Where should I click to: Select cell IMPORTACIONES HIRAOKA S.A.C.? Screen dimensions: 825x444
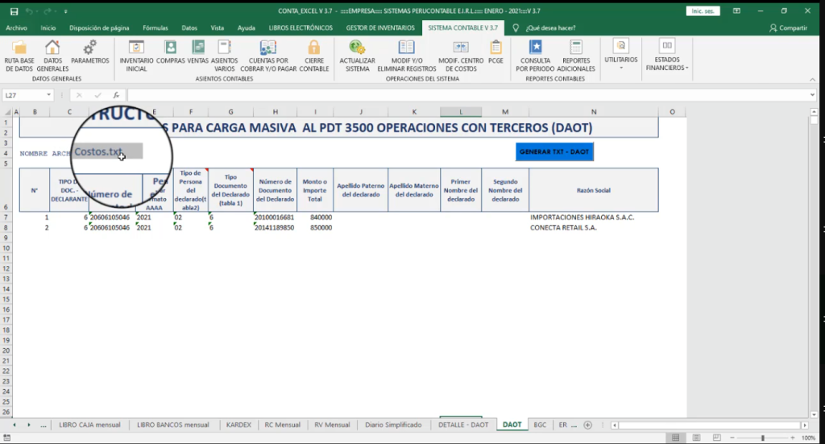point(593,218)
